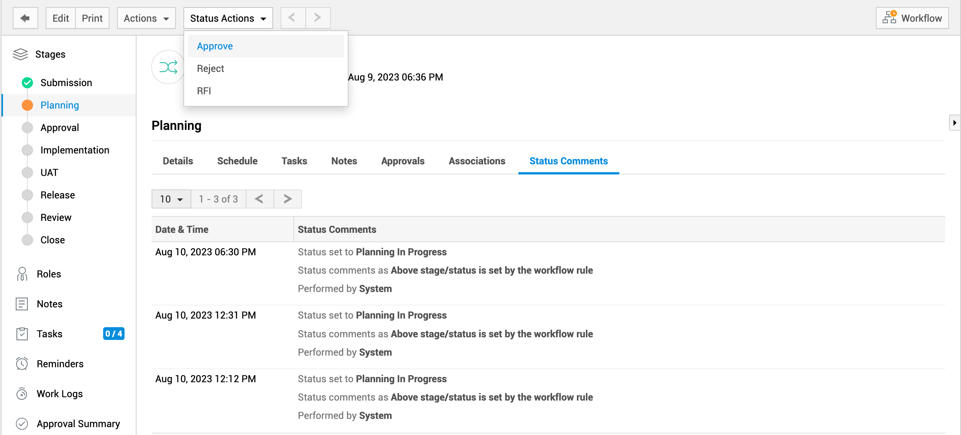This screenshot has width=961, height=435.
Task: Click the orange Planning stage dot
Action: click(x=27, y=105)
